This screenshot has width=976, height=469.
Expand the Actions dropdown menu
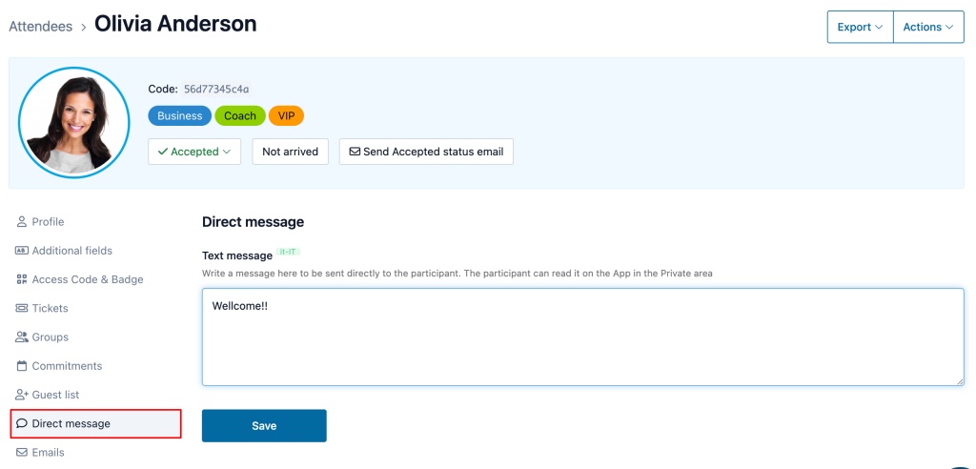click(927, 28)
